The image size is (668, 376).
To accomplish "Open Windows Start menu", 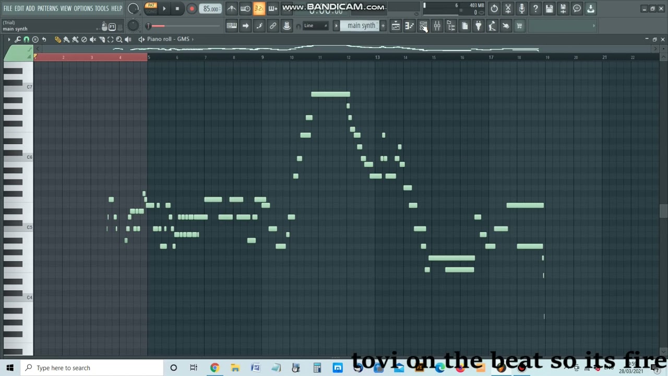I will click(9, 368).
